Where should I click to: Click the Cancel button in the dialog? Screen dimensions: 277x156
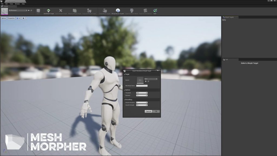click(149, 111)
